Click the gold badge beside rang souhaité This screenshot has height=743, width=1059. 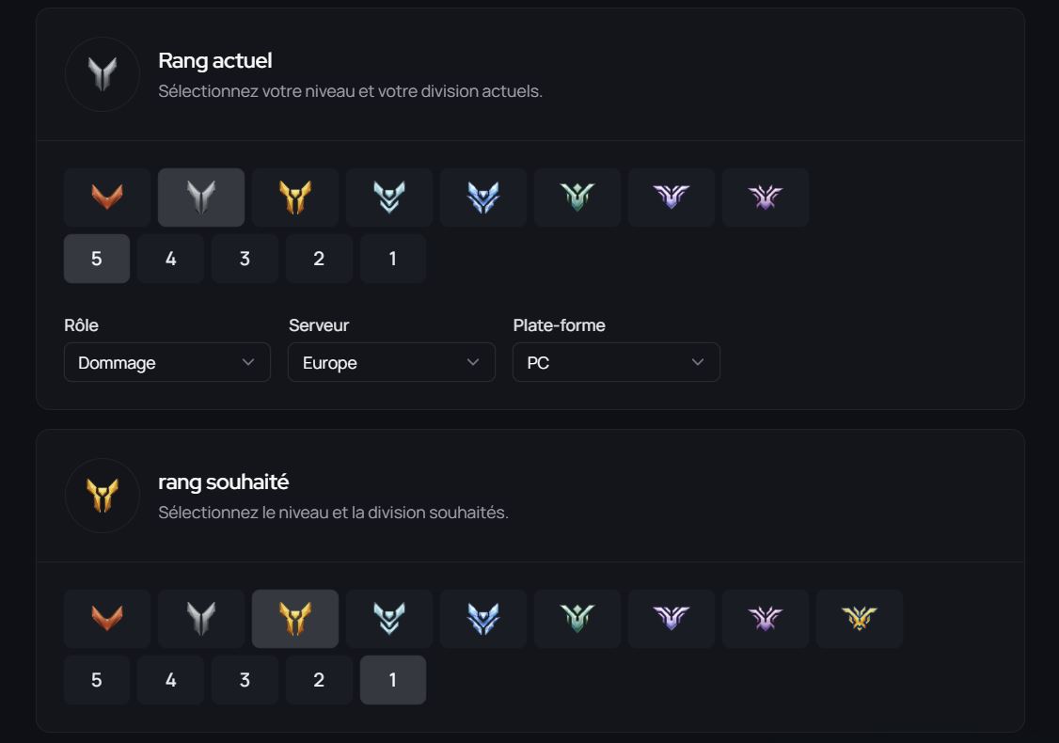103,496
